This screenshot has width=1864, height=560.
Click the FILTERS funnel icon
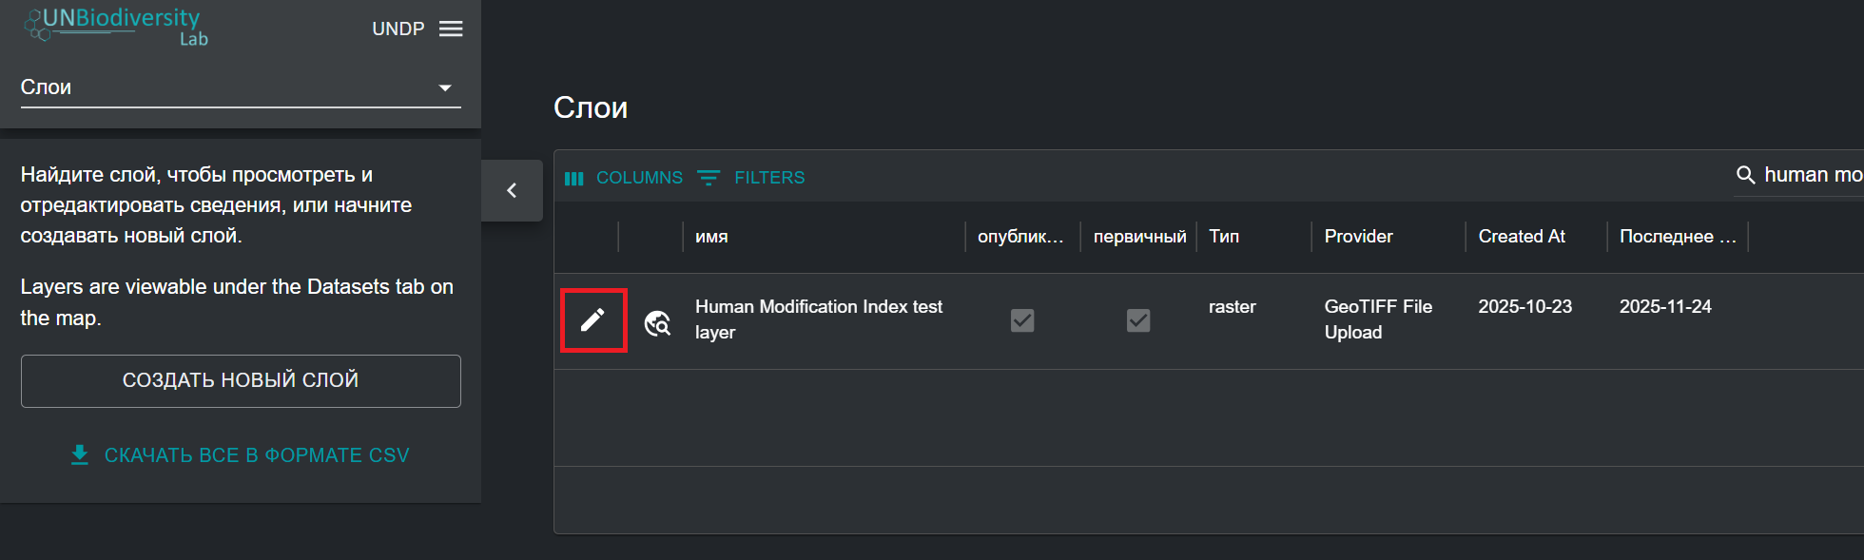tap(709, 178)
